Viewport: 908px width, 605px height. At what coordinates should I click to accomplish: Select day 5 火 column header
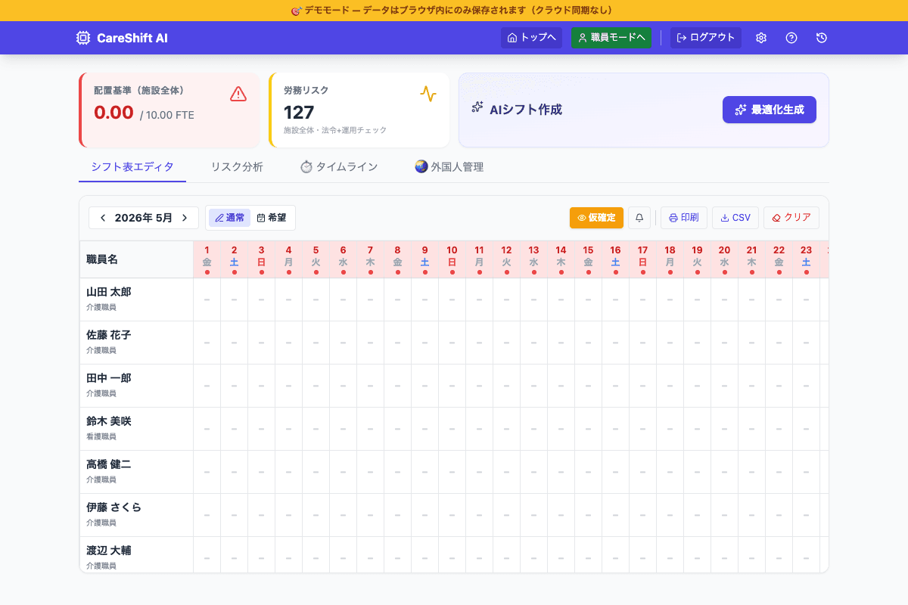[316, 259]
